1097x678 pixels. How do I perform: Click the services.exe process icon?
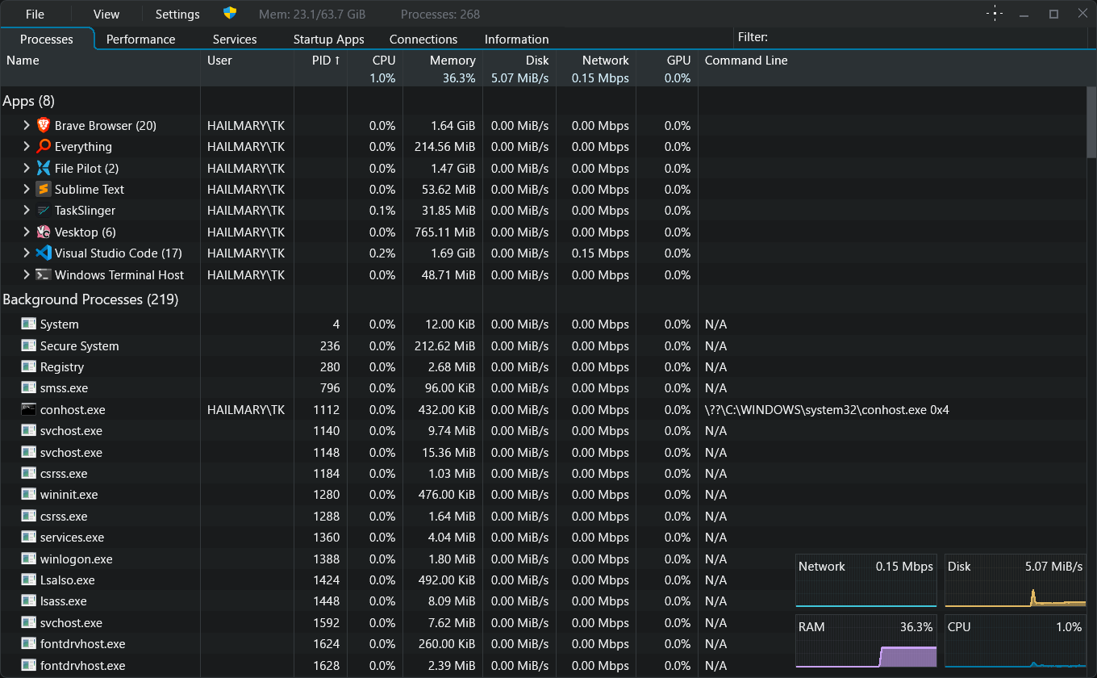(x=29, y=537)
